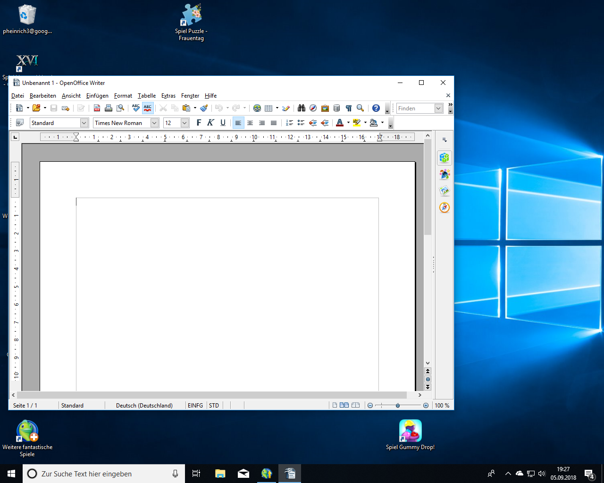
Task: Export directly as PDF
Action: point(97,108)
